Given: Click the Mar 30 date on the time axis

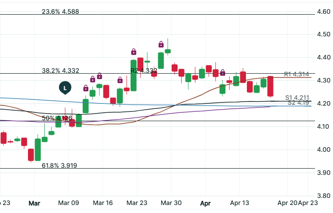Looking at the screenshot, I should (x=171, y=203).
